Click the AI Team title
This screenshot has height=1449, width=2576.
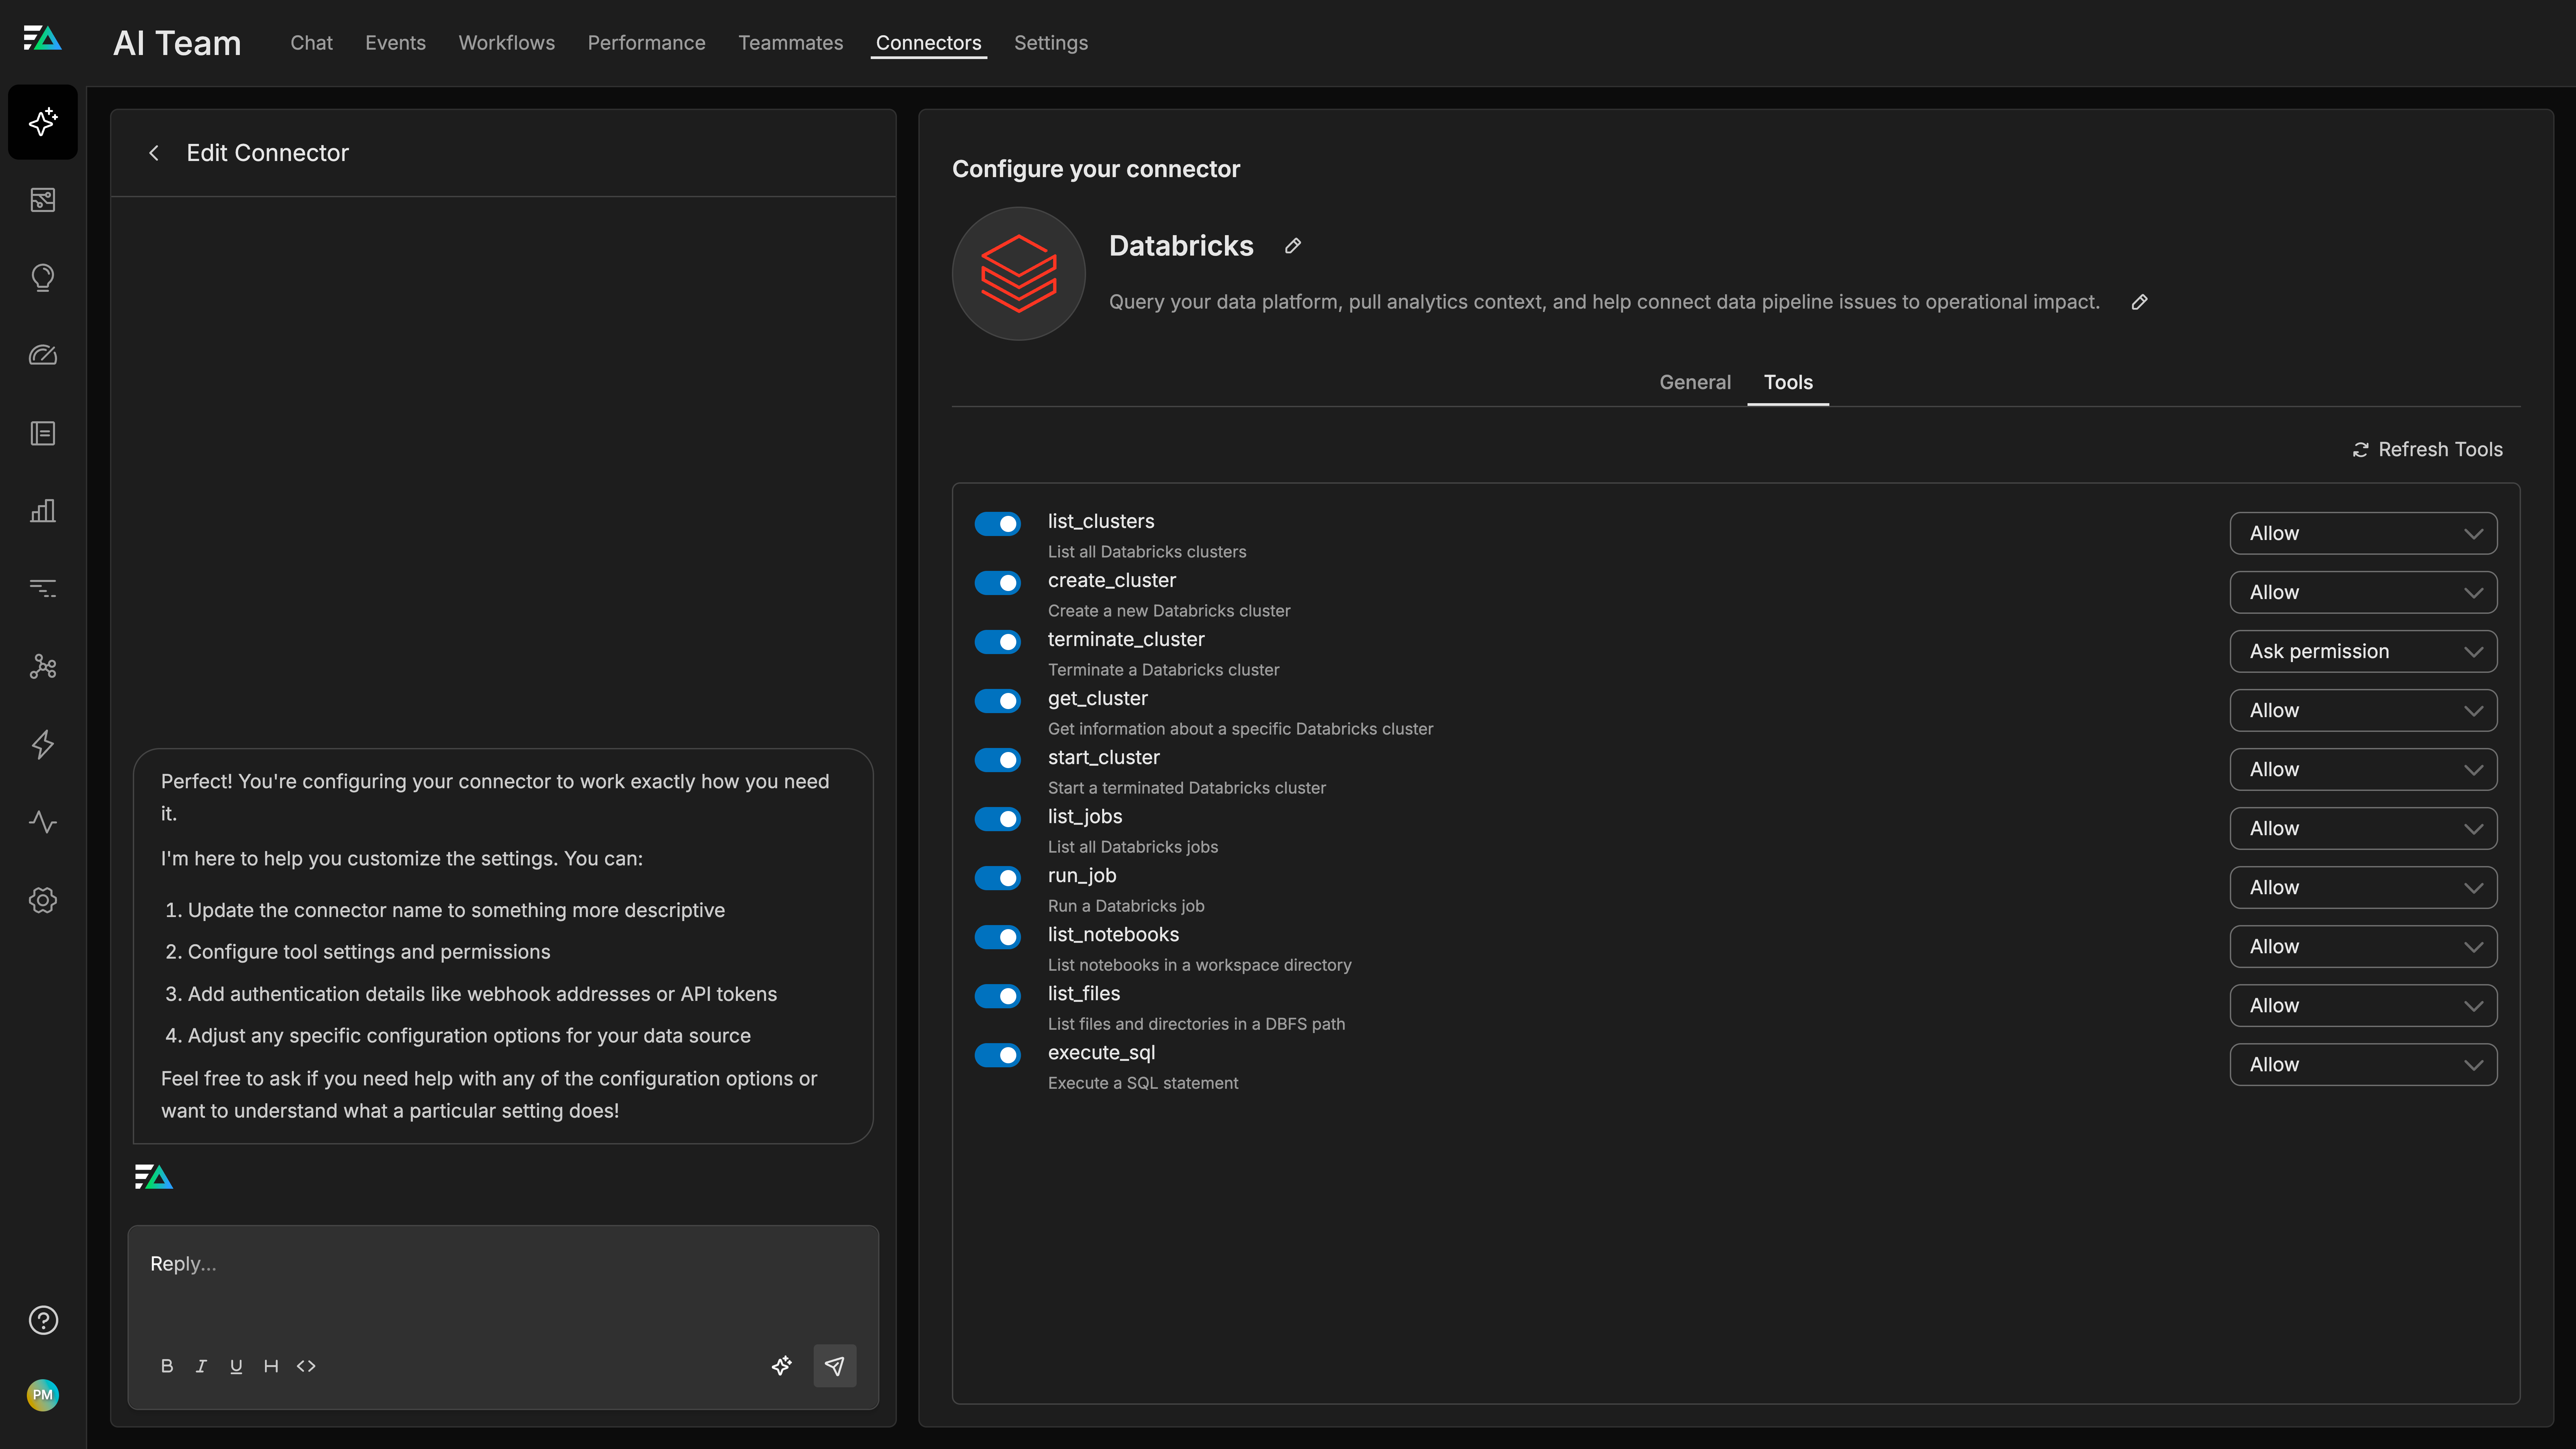click(x=177, y=43)
